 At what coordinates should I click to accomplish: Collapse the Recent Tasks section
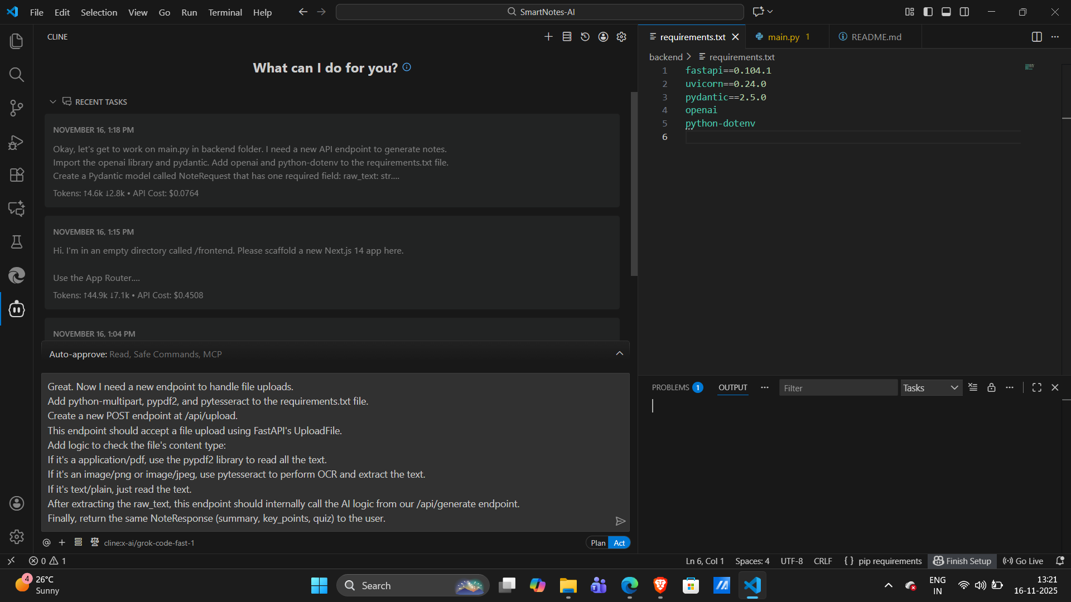pos(53,102)
